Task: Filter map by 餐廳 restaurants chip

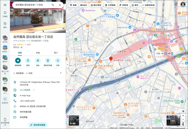Action: click(x=73, y=5)
